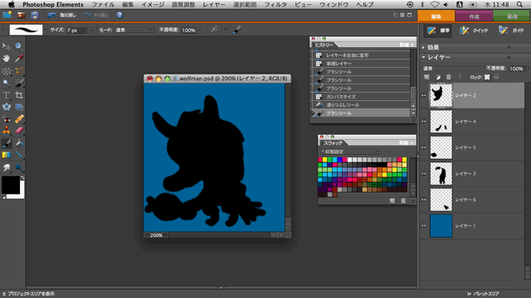
Task: Hide レイヤー 5 with its eye icon
Action: pos(424,147)
